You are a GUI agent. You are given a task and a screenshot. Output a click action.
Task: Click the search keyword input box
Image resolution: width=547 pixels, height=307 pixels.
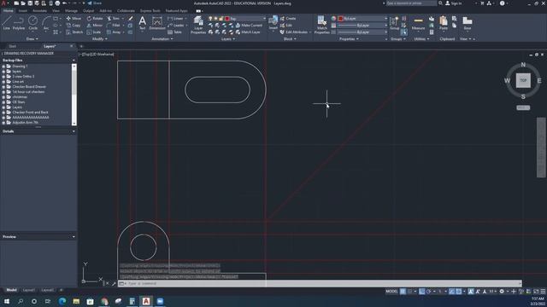[x=411, y=3]
